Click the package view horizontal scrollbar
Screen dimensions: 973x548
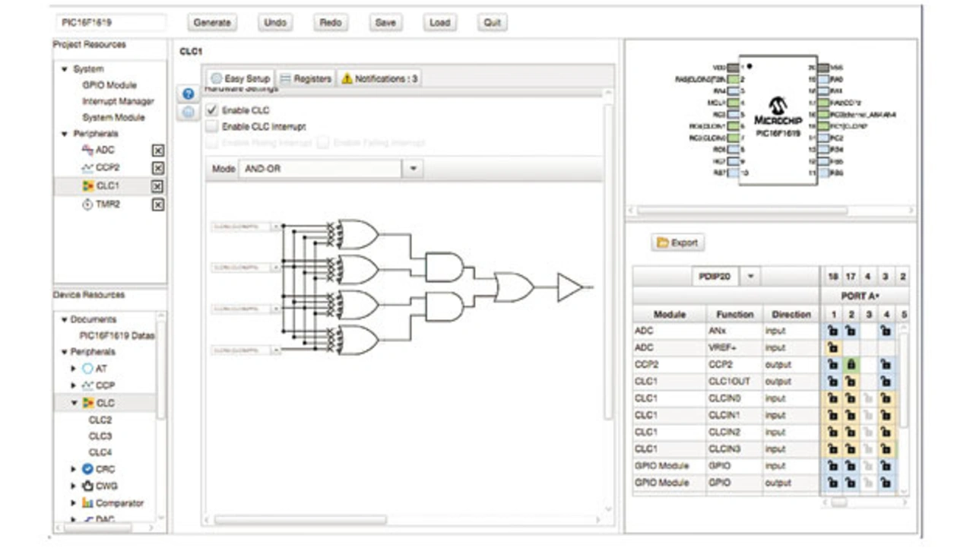[743, 211]
